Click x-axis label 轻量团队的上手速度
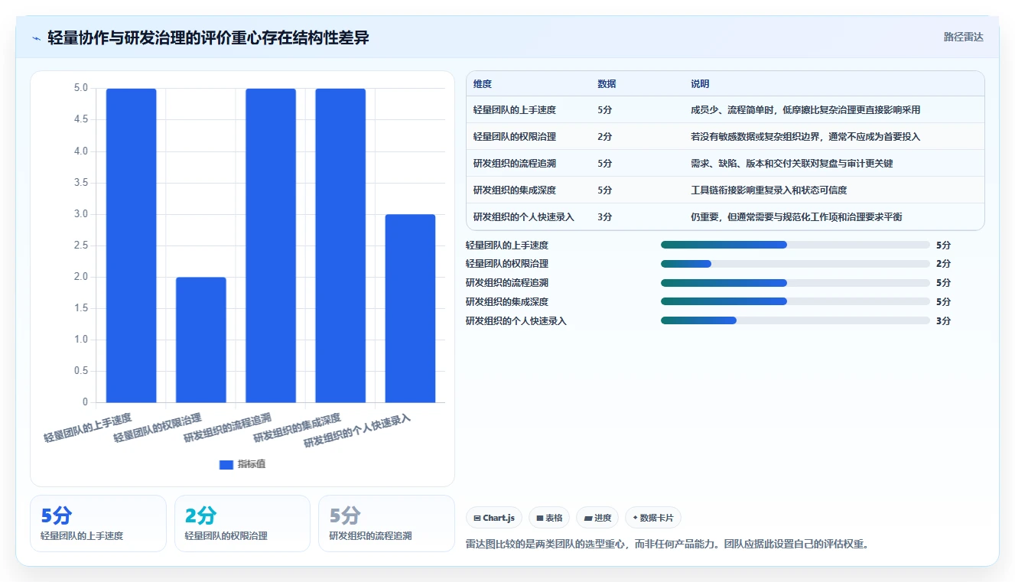1015x582 pixels. 88,428
